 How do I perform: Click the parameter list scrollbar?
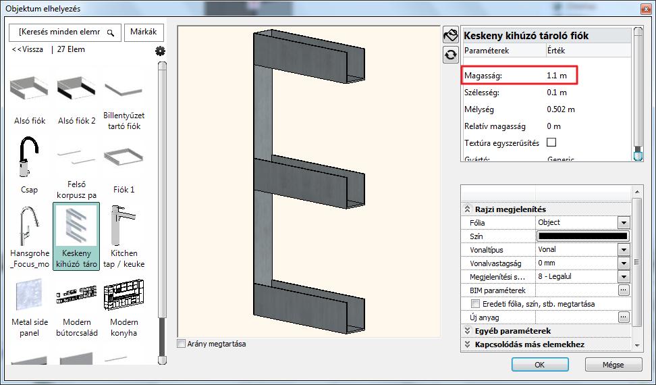638,94
